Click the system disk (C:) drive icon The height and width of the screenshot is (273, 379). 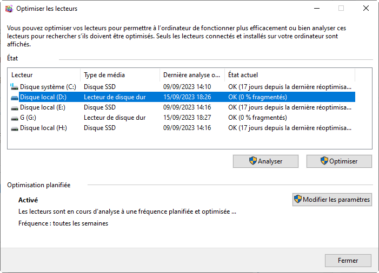point(14,86)
